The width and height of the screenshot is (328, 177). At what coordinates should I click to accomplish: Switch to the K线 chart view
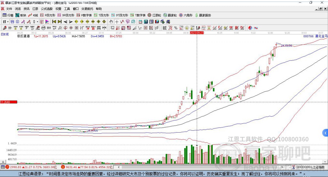click(x=33, y=15)
